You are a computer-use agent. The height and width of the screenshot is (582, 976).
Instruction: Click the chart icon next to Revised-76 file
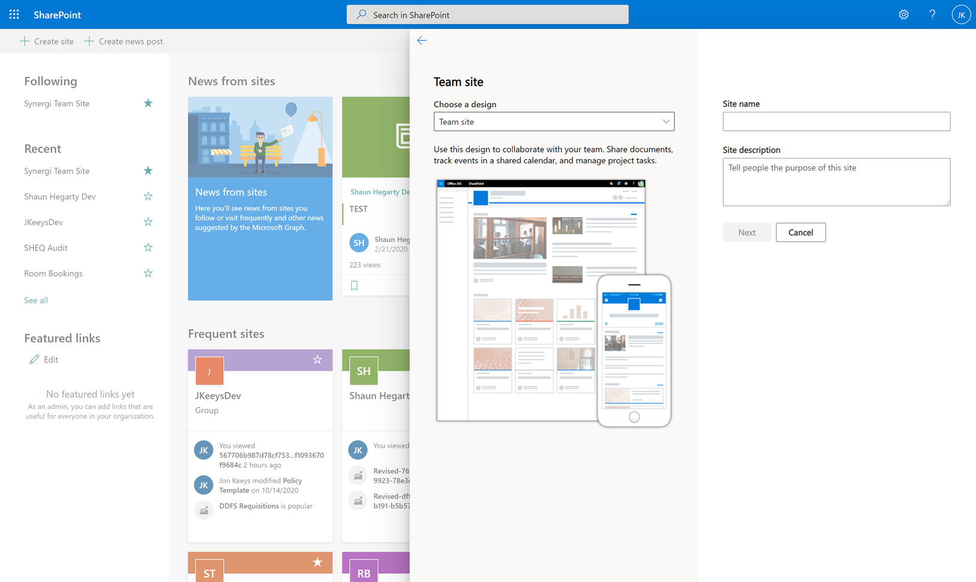(x=358, y=475)
